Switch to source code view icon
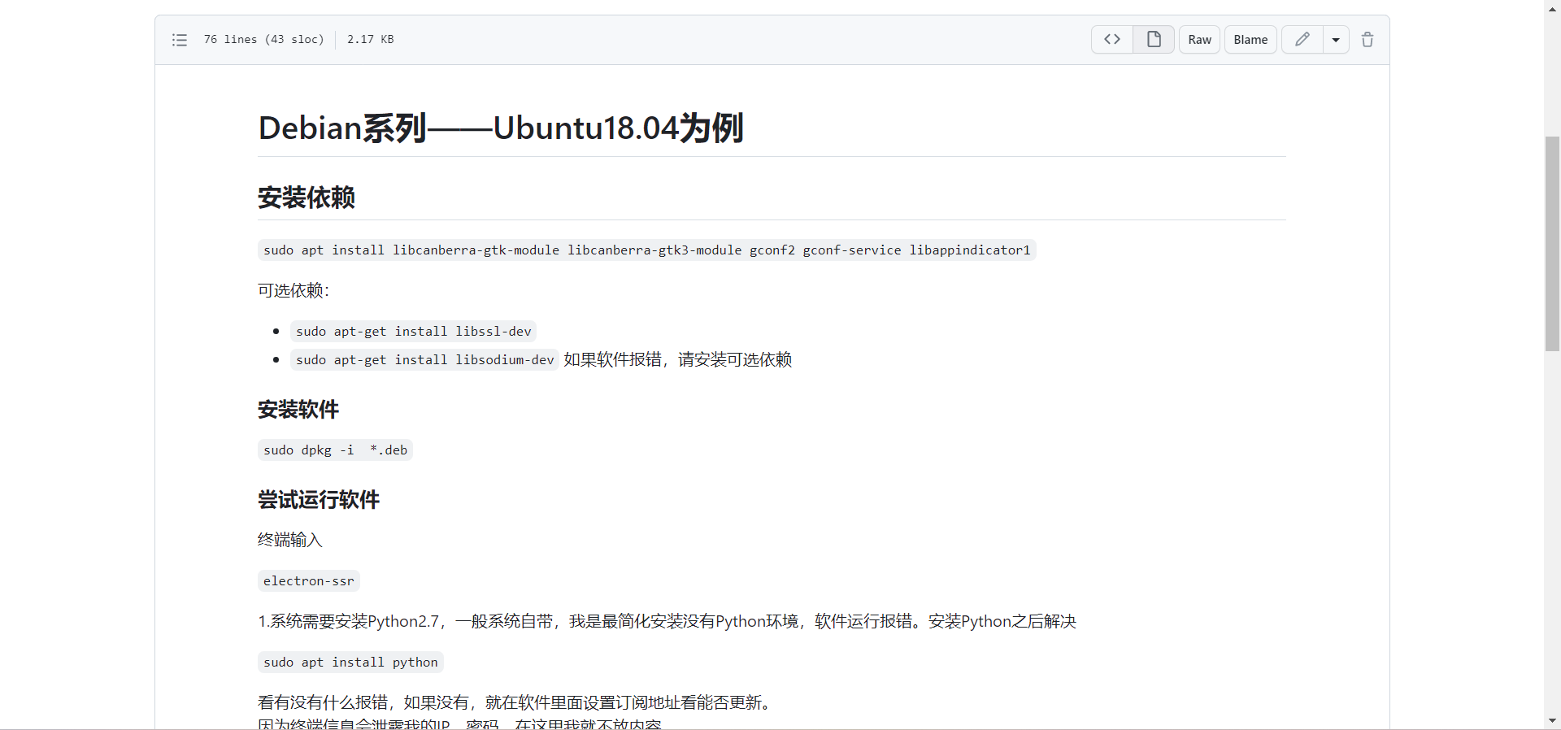1561x730 pixels. [x=1111, y=39]
